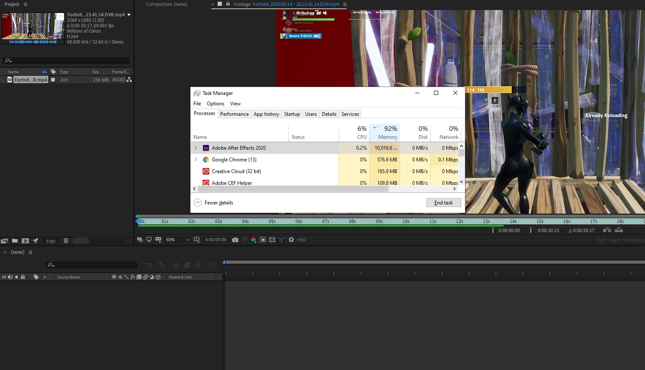Toggle mask and shape path visibility icon

click(158, 240)
